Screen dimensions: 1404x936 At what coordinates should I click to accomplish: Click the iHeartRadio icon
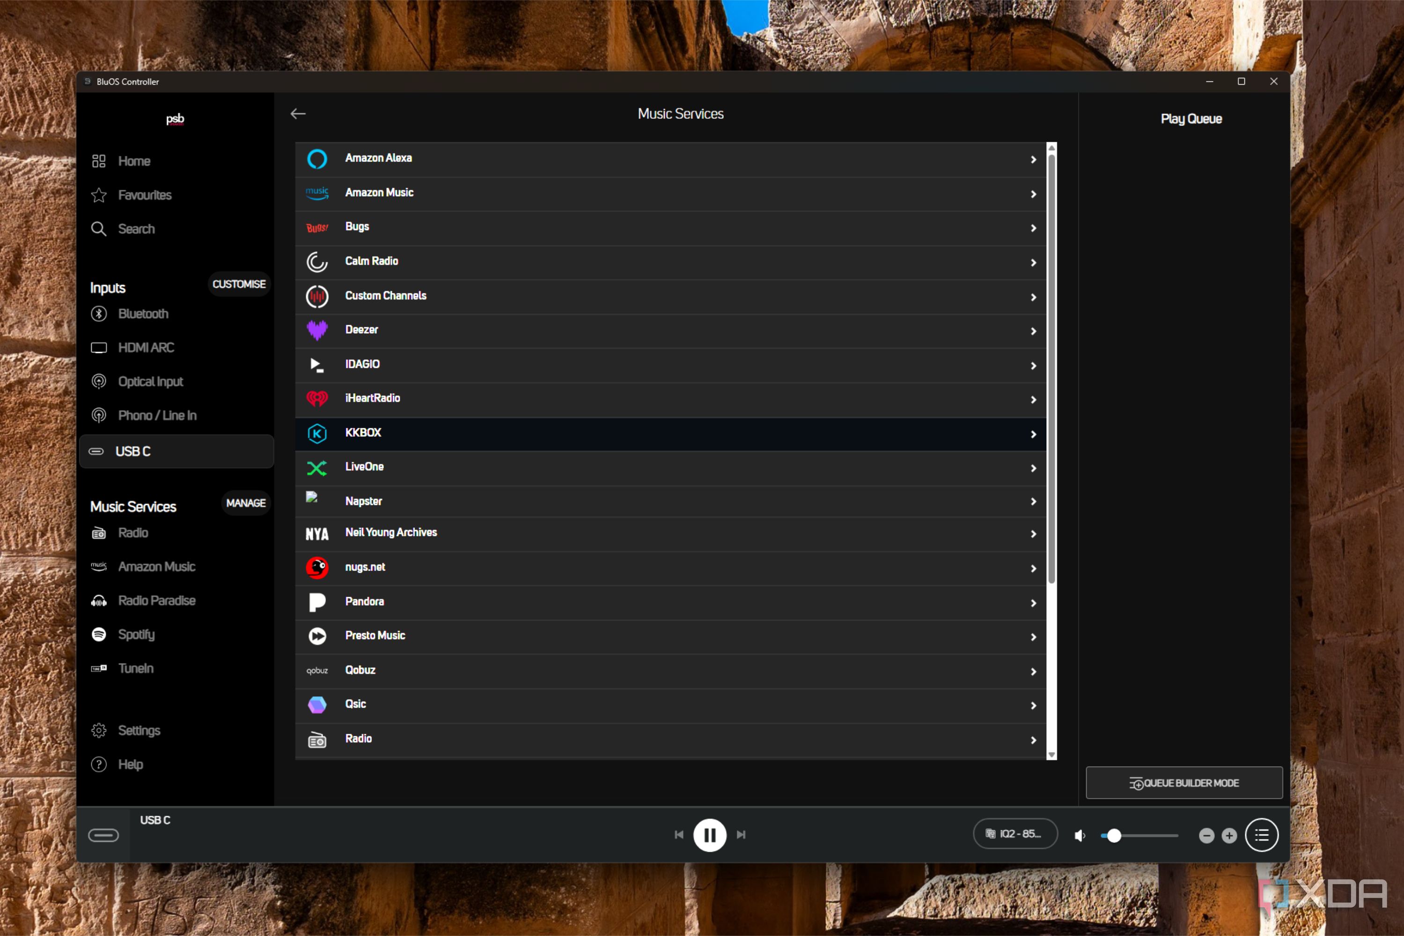(317, 398)
